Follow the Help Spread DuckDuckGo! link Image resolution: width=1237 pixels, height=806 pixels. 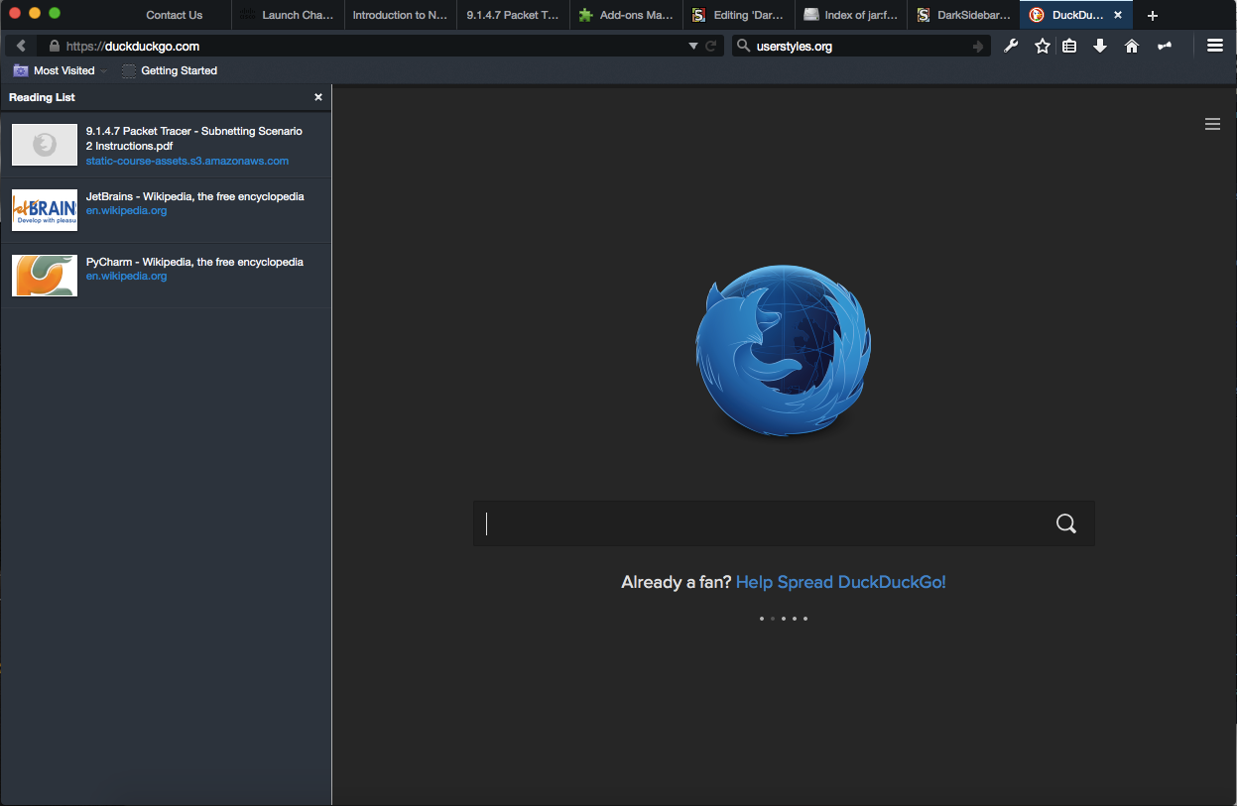click(841, 582)
